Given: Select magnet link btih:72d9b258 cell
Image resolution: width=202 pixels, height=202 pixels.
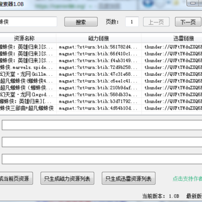Looking at the screenshot, I should pos(99,67).
